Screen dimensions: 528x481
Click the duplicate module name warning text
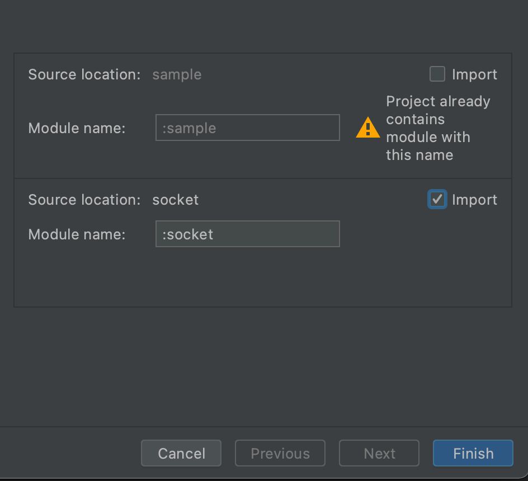pyautogui.click(x=438, y=128)
